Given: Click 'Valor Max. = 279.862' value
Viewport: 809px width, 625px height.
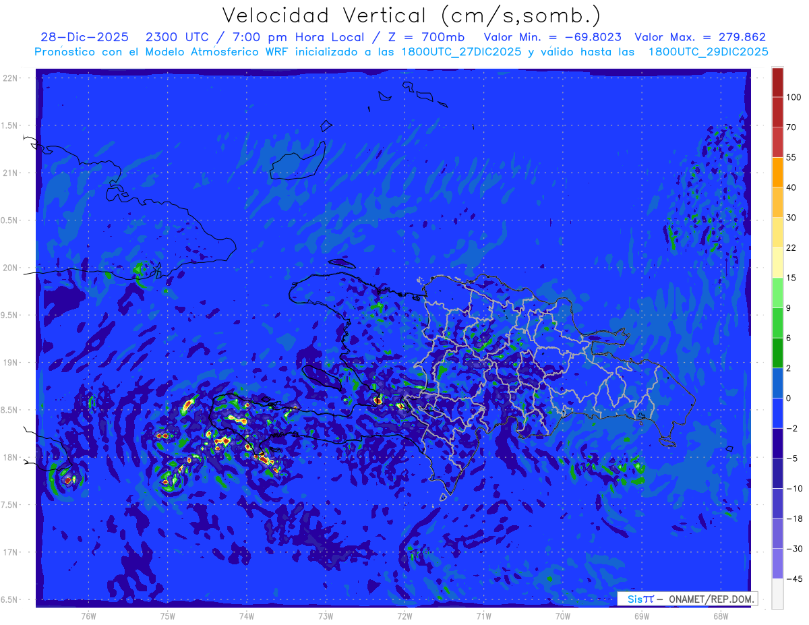Looking at the screenshot, I should tap(700, 37).
